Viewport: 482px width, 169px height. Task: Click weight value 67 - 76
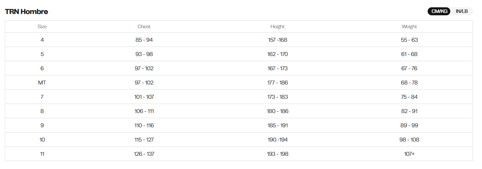(x=409, y=69)
